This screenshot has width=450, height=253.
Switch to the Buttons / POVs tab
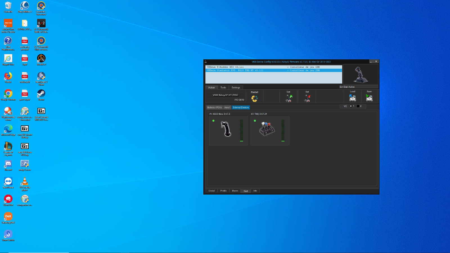(215, 107)
